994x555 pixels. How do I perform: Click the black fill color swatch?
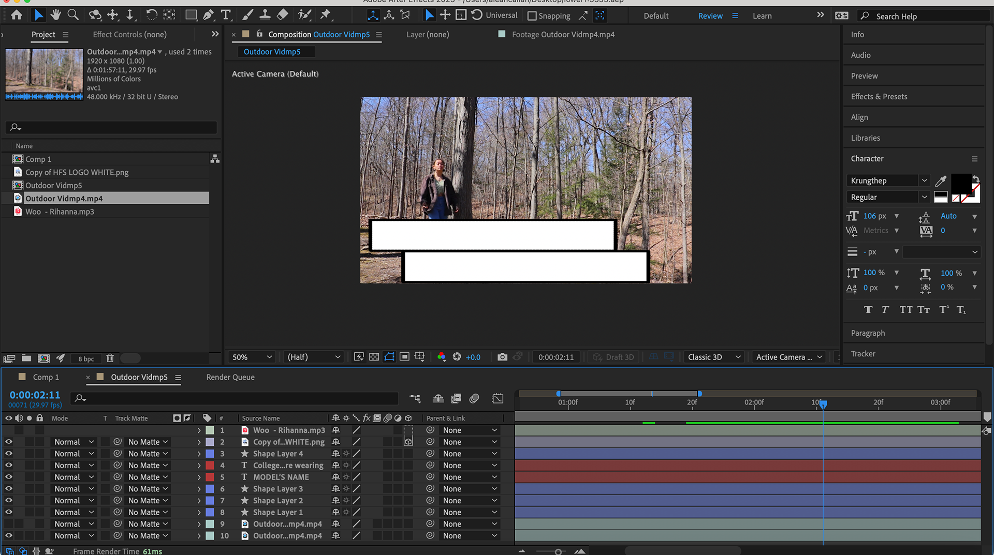point(961,184)
